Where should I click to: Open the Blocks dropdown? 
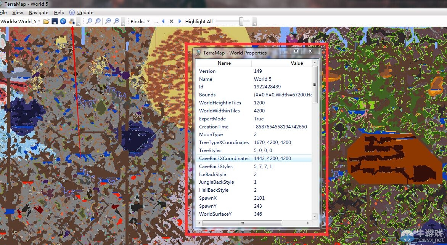click(140, 21)
